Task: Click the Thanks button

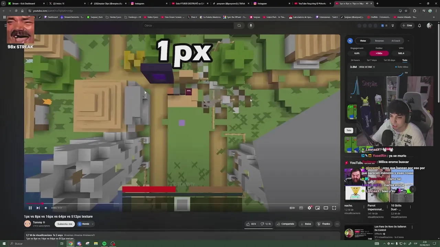Action: (x=323, y=224)
